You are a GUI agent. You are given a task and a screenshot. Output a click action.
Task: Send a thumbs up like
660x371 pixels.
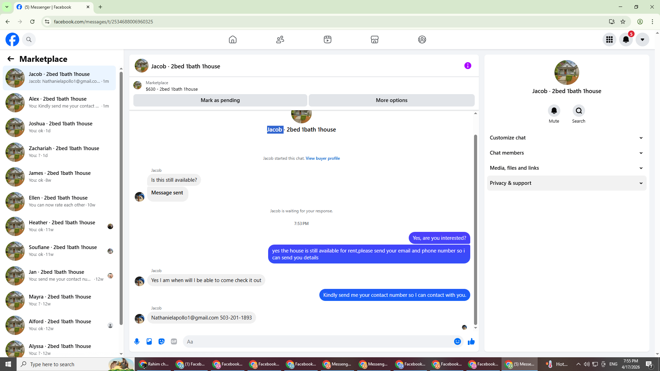coord(471,341)
